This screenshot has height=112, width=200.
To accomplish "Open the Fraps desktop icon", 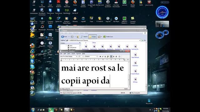I will [x=92, y=19].
